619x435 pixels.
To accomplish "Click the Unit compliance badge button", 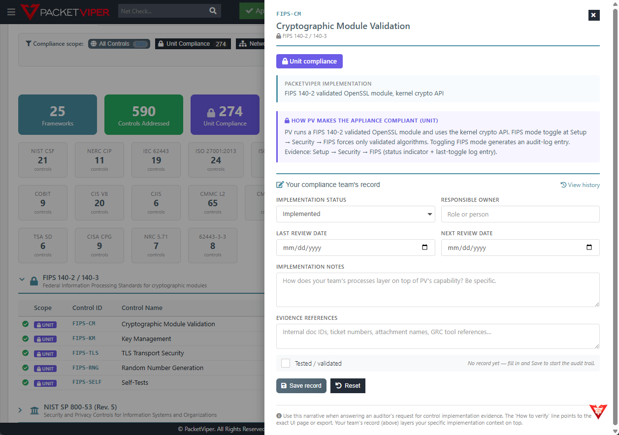I will coord(309,62).
